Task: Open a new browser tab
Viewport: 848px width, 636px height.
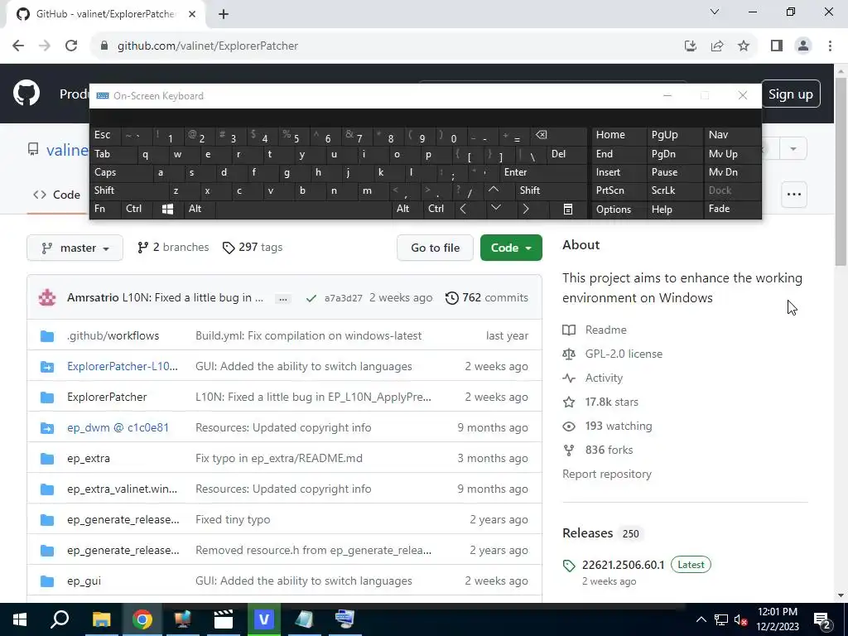Action: (224, 14)
